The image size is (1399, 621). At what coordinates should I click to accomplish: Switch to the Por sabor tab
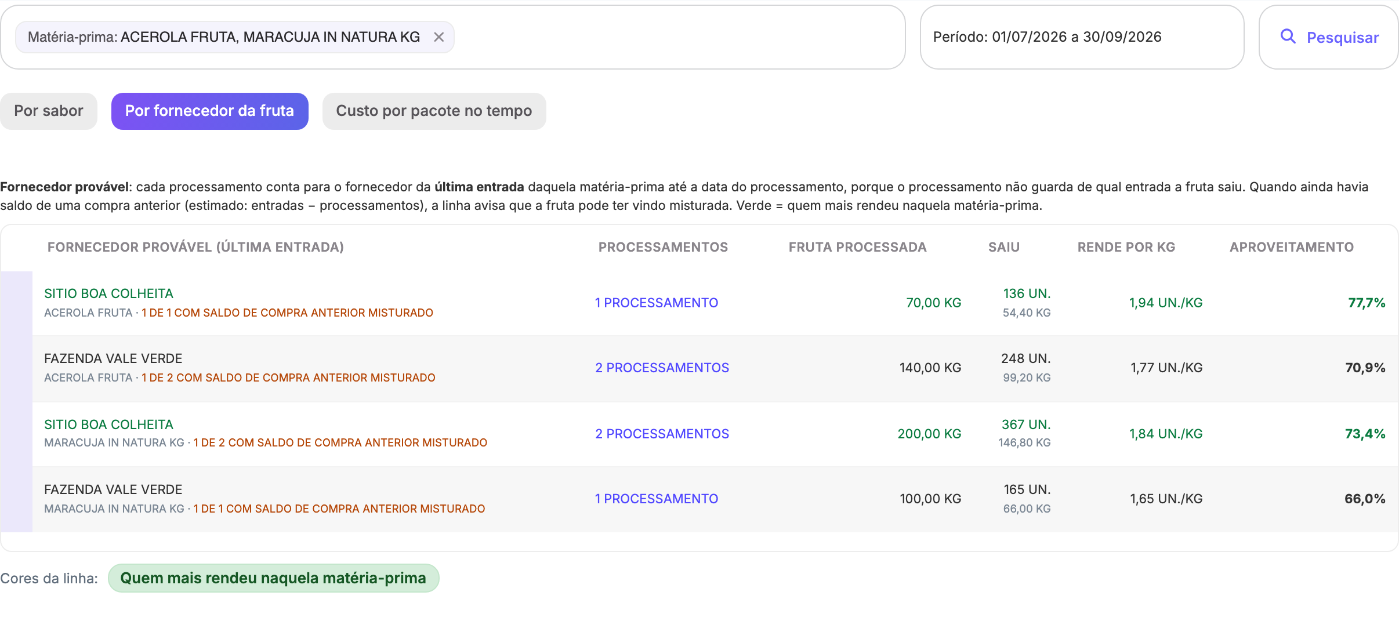[49, 111]
